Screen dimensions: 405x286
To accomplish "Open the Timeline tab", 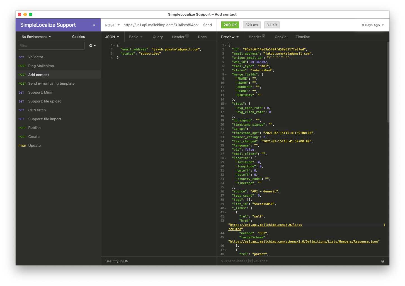I will pyautogui.click(x=303, y=37).
